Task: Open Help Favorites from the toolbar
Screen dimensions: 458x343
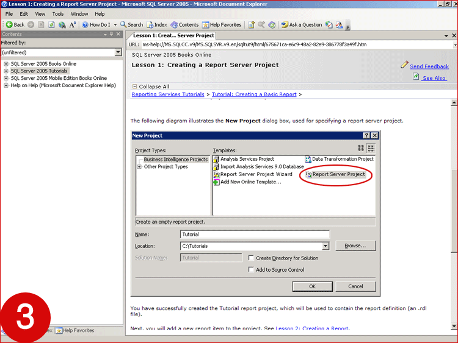Action: click(222, 25)
